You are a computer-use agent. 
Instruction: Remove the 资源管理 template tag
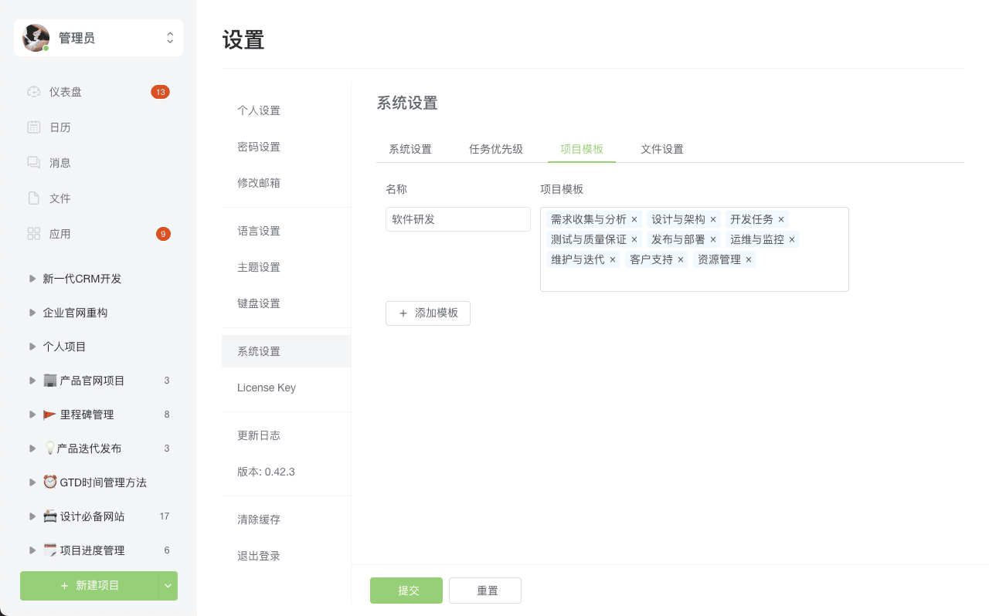click(x=747, y=259)
